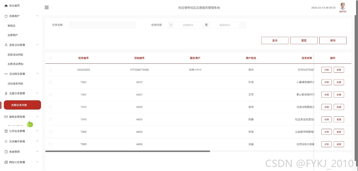
Task: Expand the 公示信息管理 menu chevron
Action: pos(37,131)
